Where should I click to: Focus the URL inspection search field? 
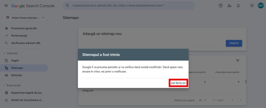129,5
